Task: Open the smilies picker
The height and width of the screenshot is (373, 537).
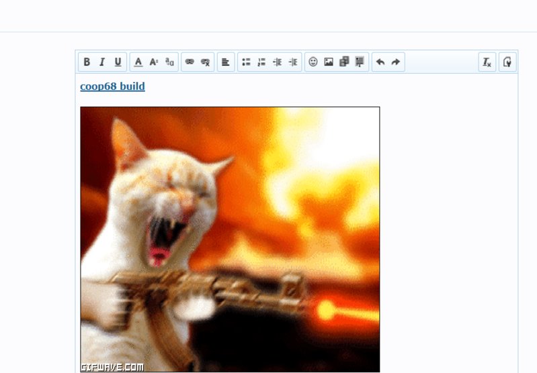Action: [313, 62]
